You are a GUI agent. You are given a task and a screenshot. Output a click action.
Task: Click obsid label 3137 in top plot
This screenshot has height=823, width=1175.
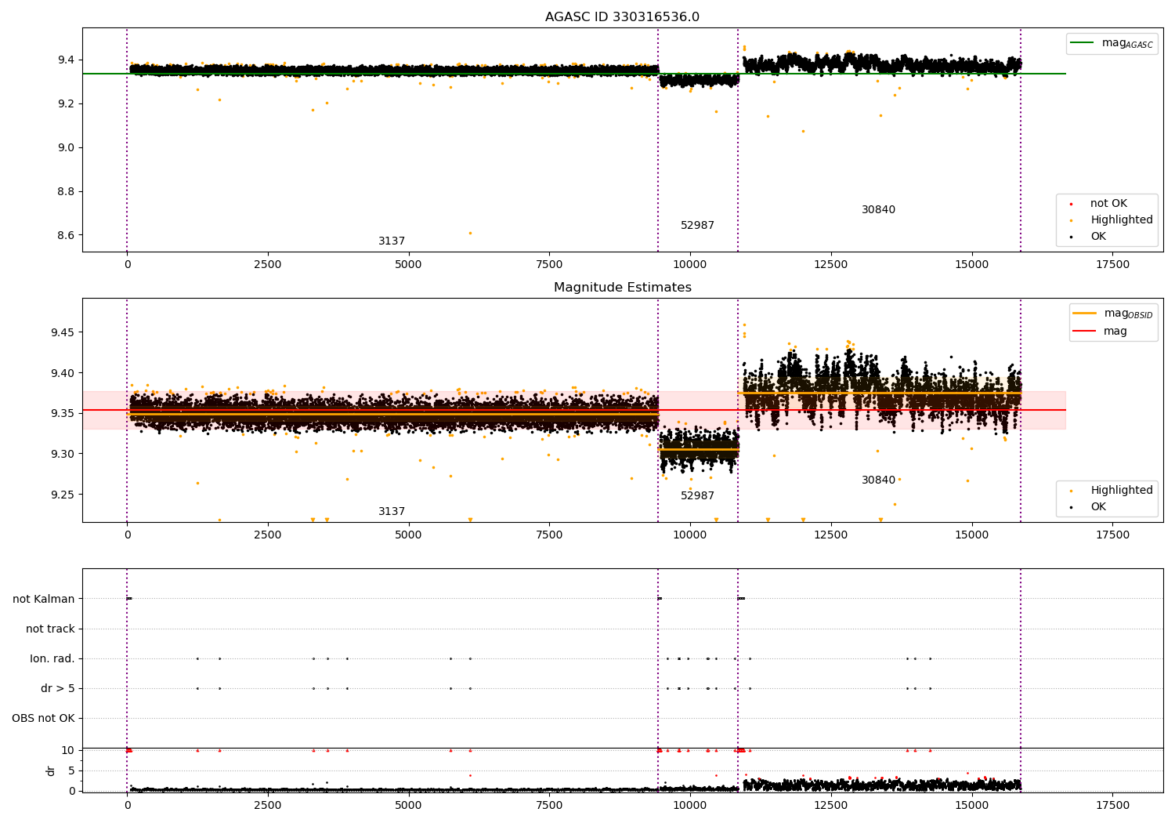(392, 241)
